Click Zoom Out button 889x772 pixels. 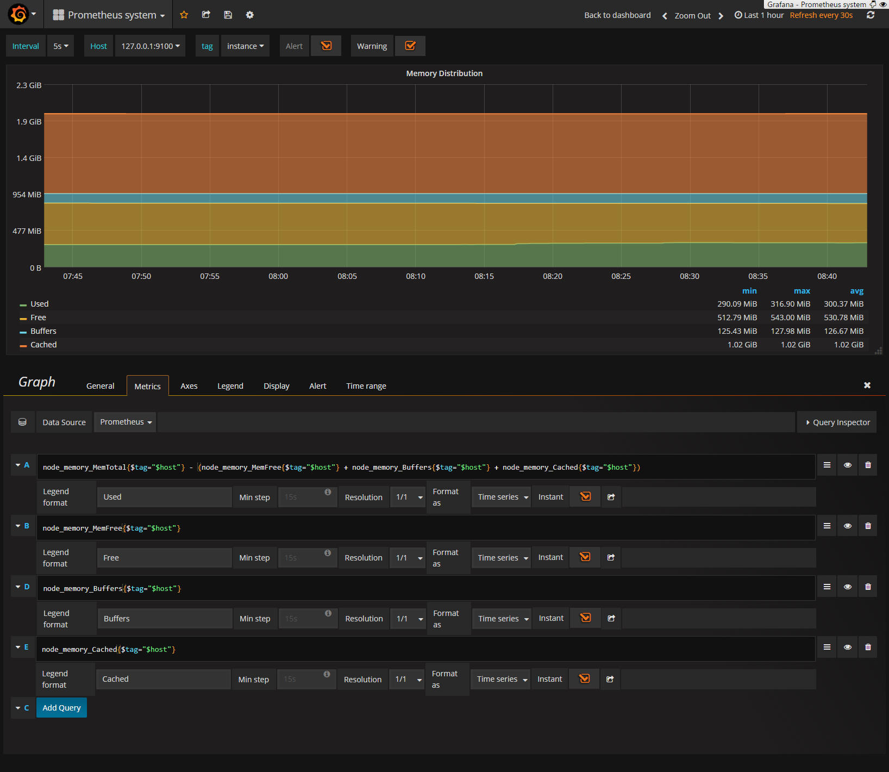[x=692, y=16]
